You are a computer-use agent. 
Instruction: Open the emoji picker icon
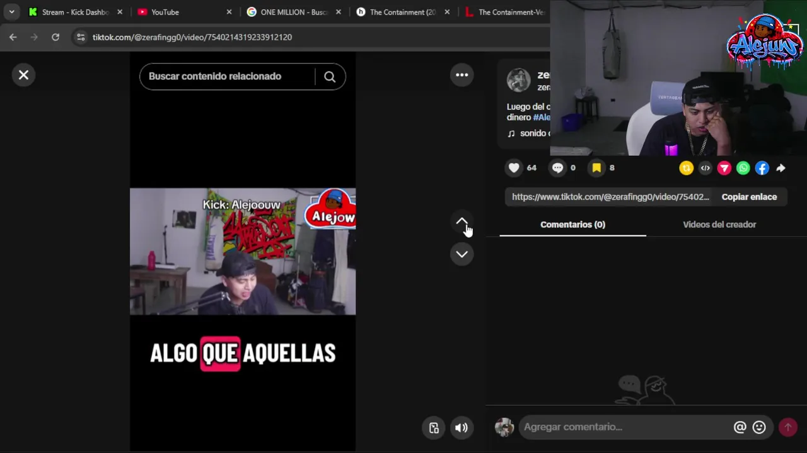click(759, 427)
